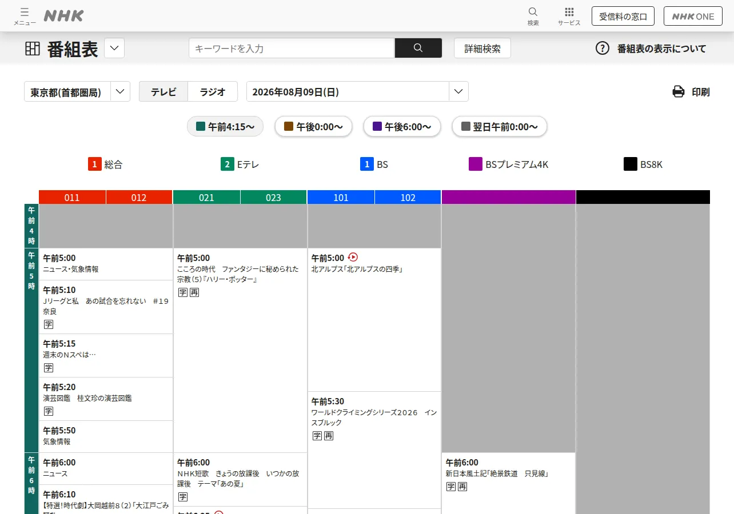The height and width of the screenshot is (514, 734).
Task: Click 字 icon under 新日本風土記
Action: click(x=451, y=487)
